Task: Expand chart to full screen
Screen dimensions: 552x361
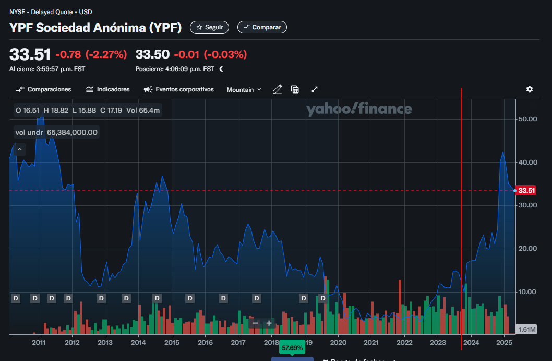Action: [x=315, y=89]
